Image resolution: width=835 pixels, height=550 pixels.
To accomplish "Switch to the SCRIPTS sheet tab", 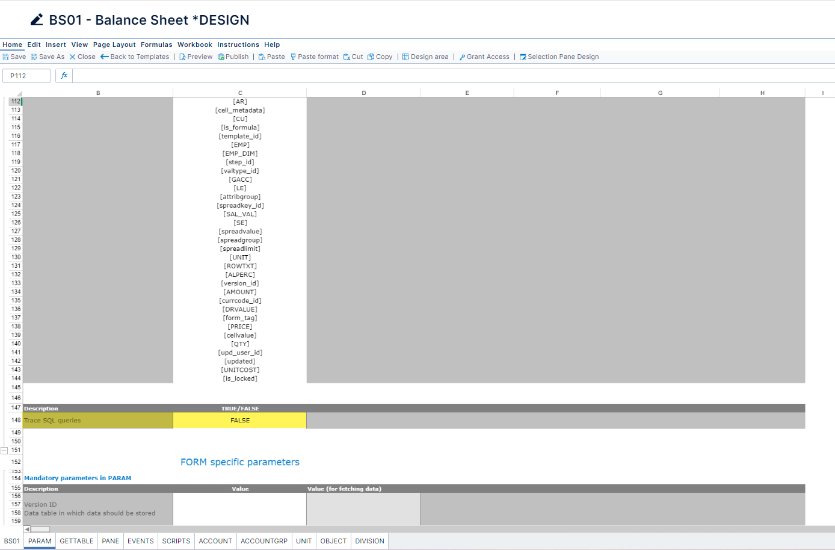I will click(176, 540).
